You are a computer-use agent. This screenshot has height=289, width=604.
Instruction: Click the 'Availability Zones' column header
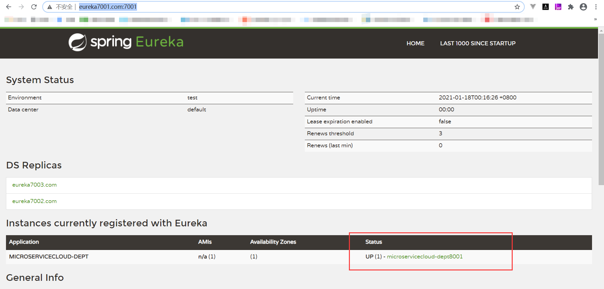click(273, 242)
